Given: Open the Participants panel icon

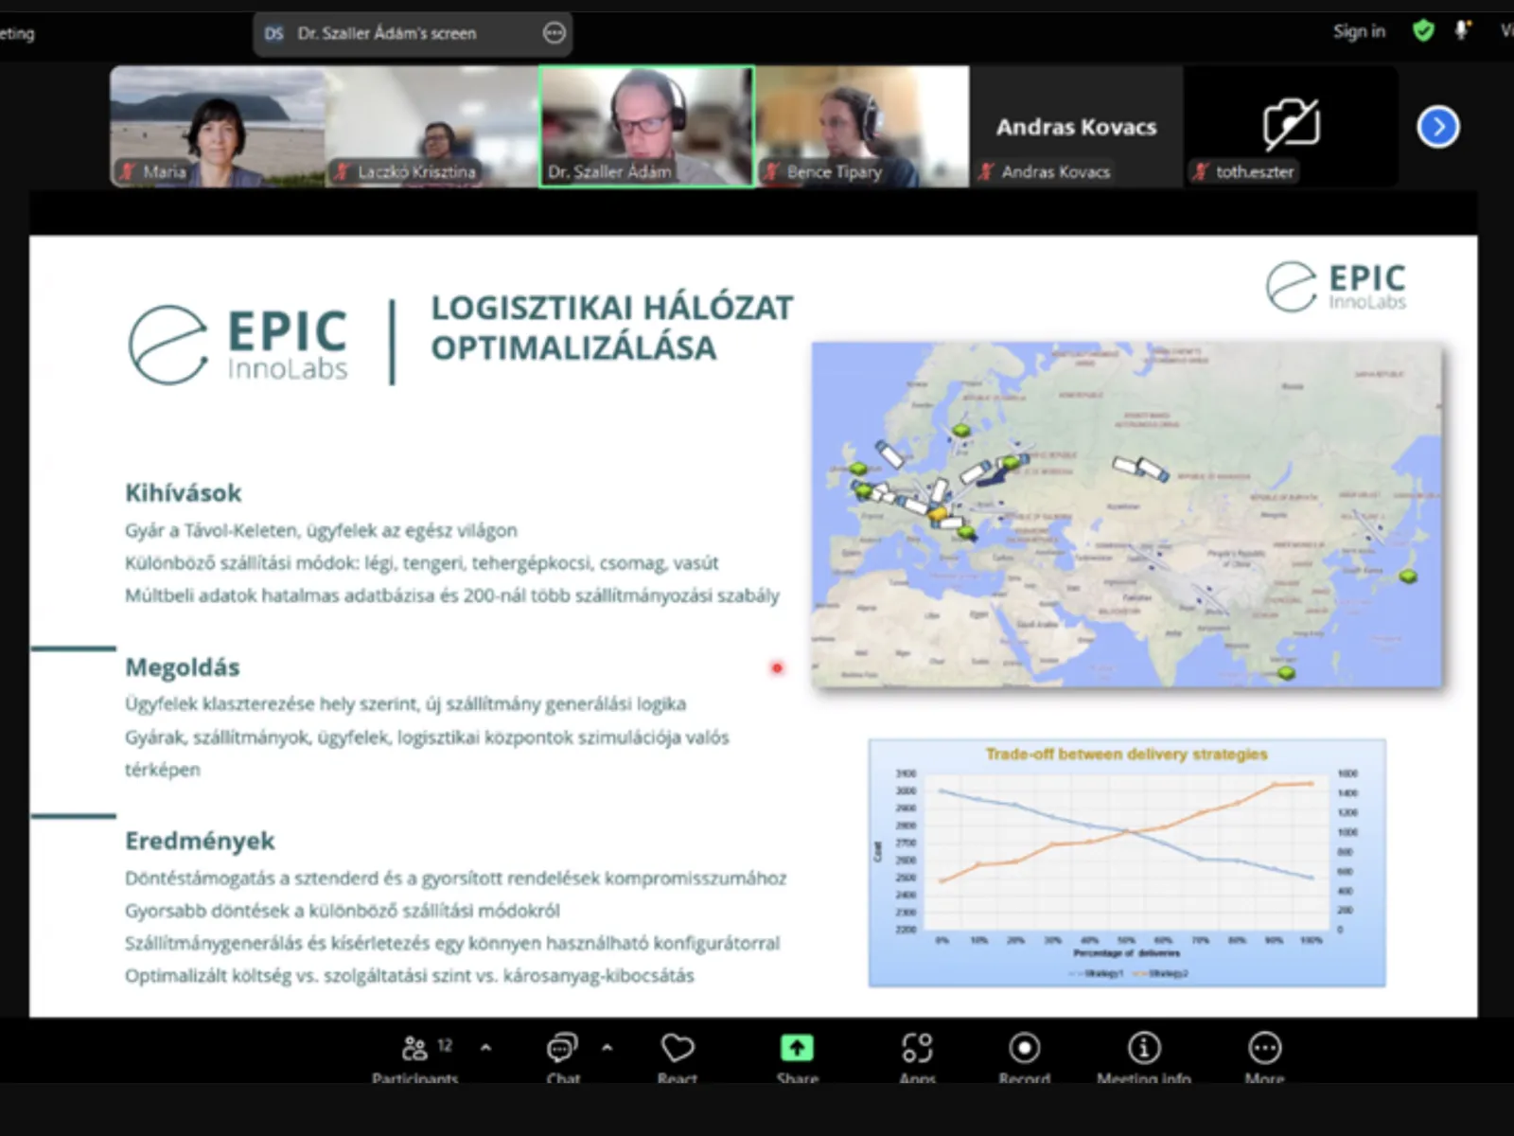Looking at the screenshot, I should pyautogui.click(x=414, y=1049).
